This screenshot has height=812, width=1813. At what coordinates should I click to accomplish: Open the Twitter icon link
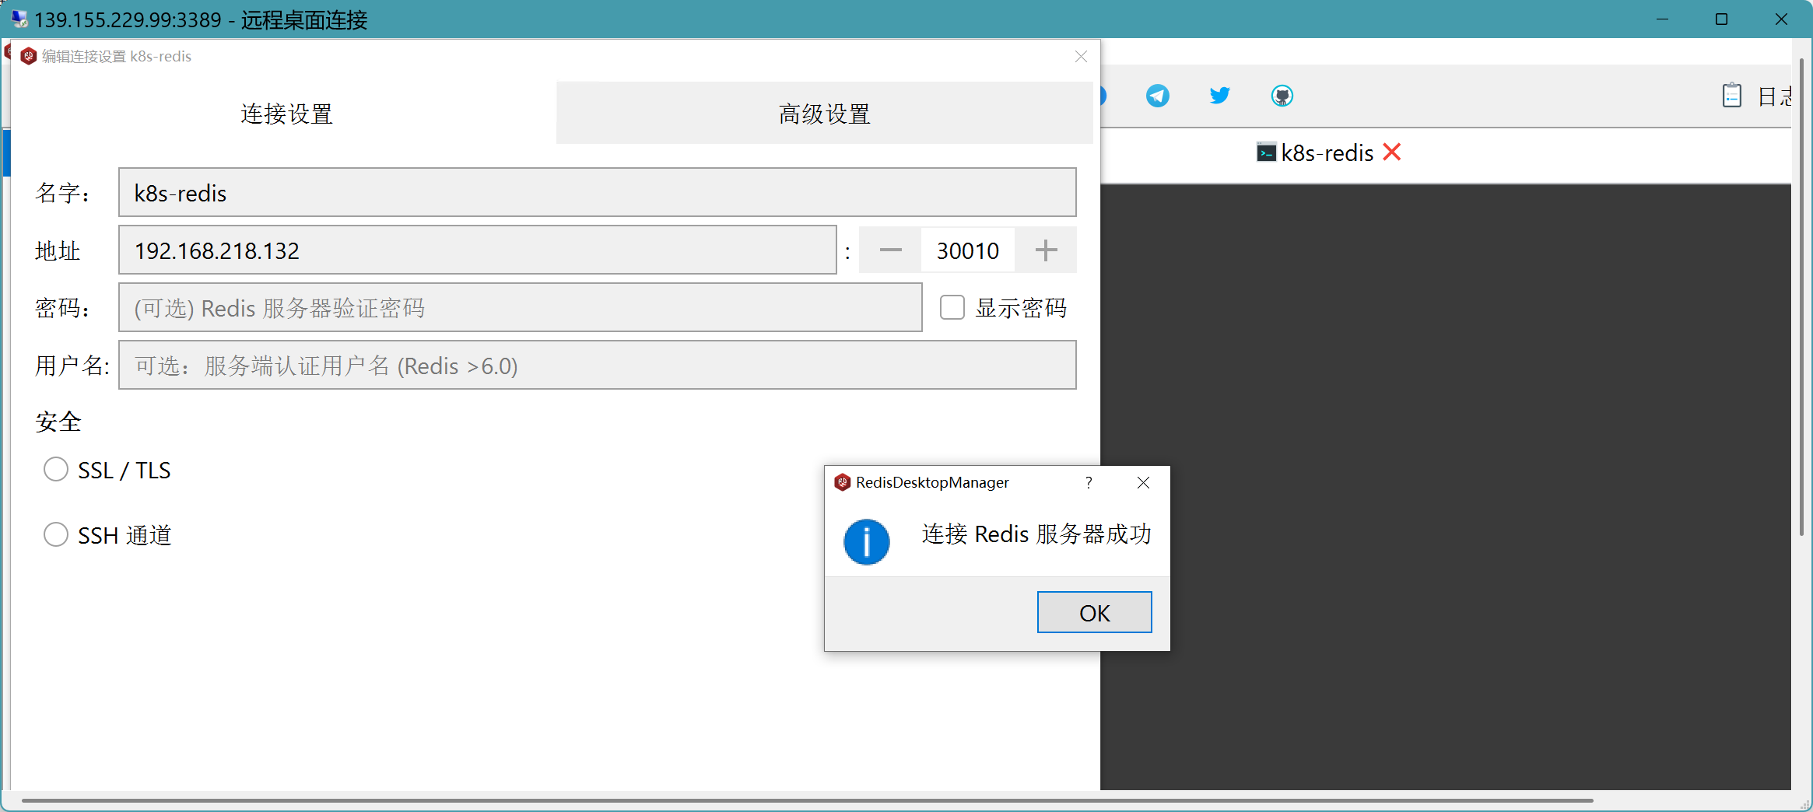coord(1219,96)
